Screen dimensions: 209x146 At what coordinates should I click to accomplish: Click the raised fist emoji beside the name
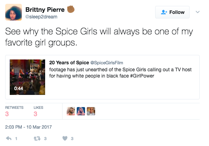pyautogui.click(x=70, y=9)
